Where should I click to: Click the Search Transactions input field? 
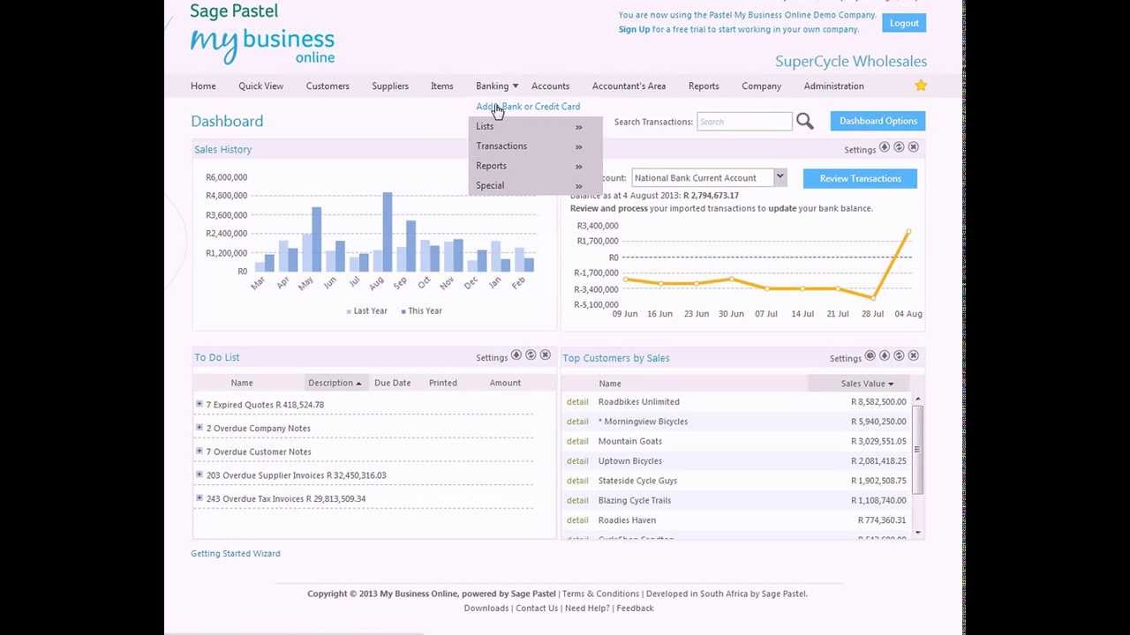click(x=744, y=122)
